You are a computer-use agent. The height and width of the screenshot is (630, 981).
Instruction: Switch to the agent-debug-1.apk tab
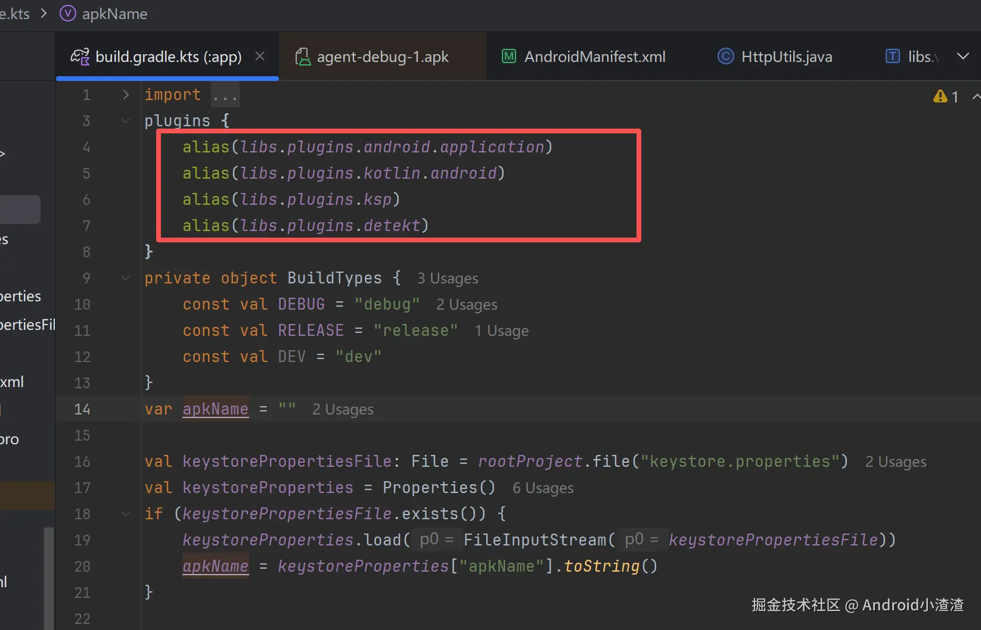[x=382, y=57]
